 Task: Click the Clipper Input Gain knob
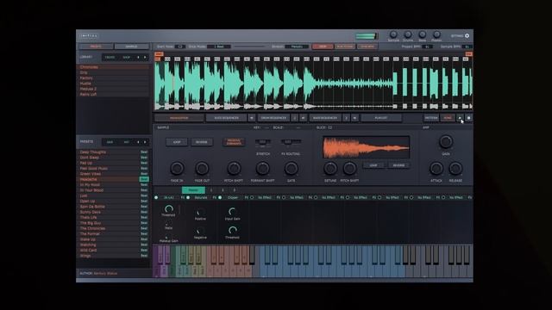[x=232, y=212]
